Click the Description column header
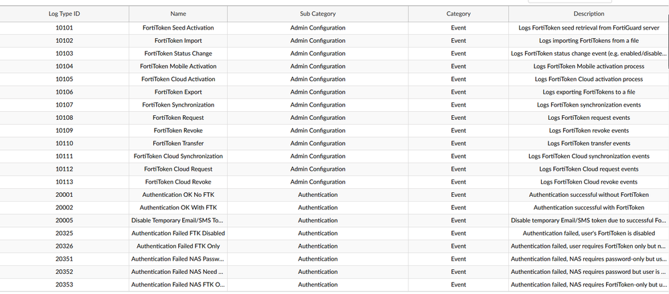The image size is (669, 294). tap(589, 13)
